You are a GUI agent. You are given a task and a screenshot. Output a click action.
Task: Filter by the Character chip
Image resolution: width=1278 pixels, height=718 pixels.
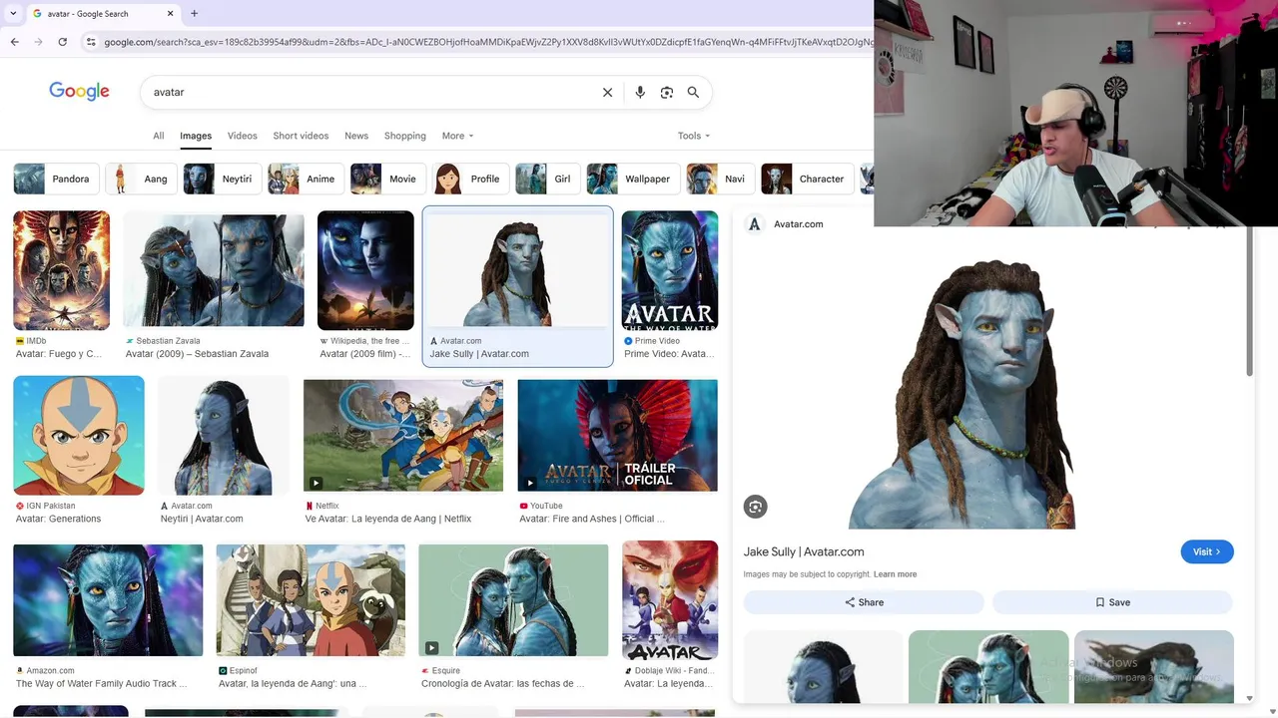(808, 179)
